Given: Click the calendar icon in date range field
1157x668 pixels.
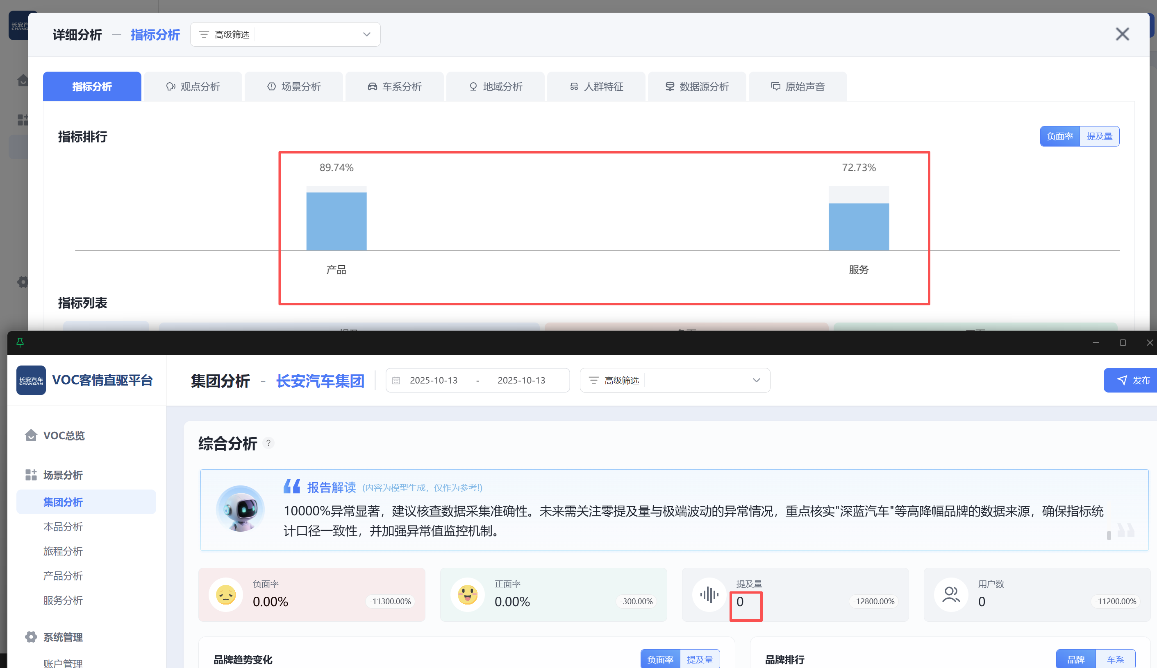Looking at the screenshot, I should 396,380.
